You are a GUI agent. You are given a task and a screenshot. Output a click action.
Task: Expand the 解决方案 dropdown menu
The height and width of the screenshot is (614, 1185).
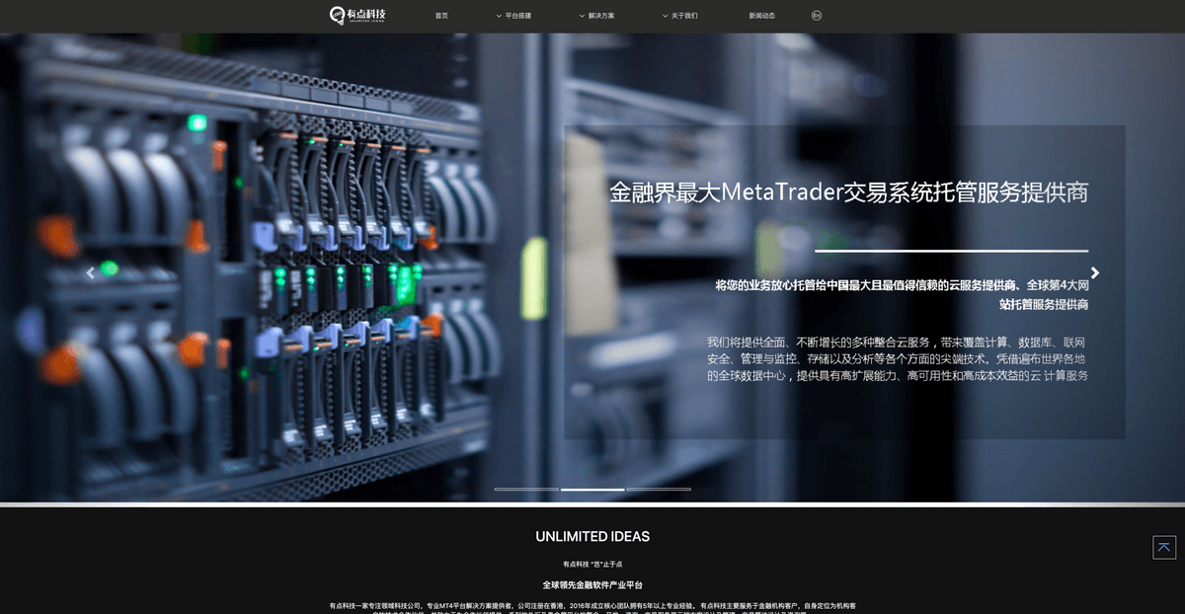coord(596,16)
